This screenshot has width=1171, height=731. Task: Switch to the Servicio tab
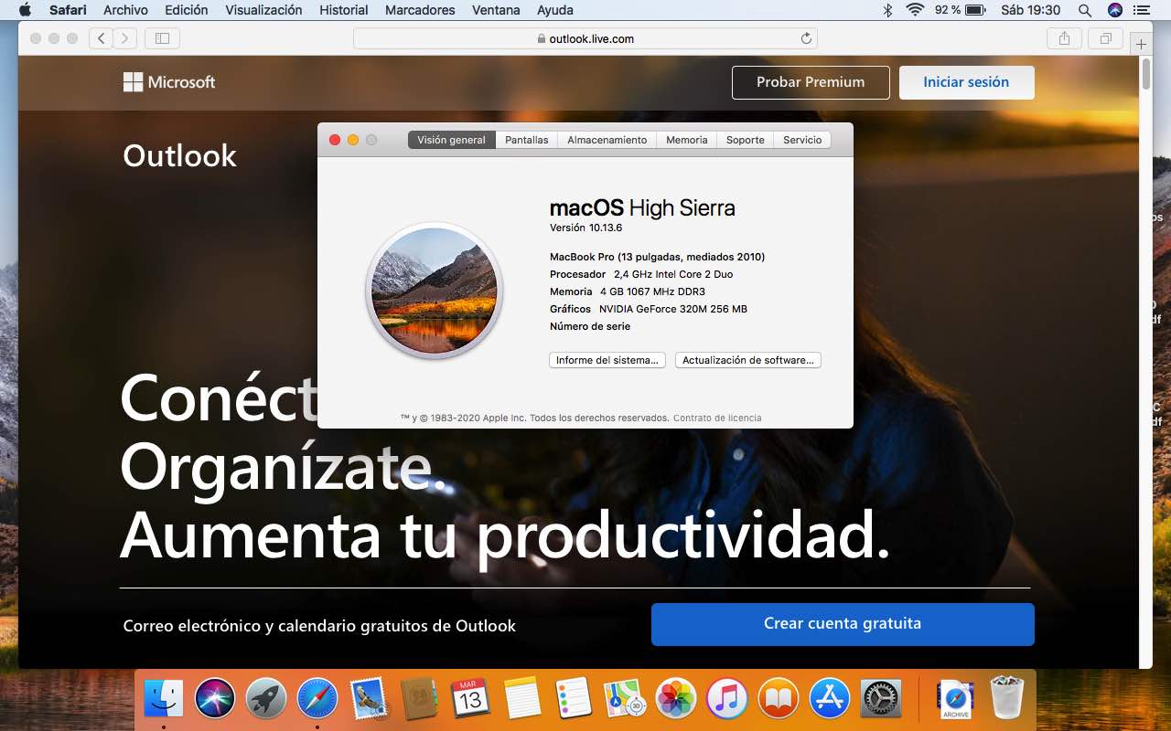[802, 140]
